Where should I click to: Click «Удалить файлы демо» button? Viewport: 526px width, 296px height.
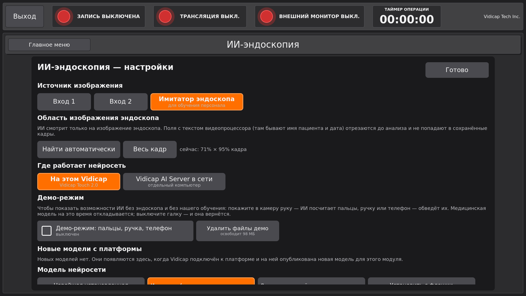click(238, 231)
